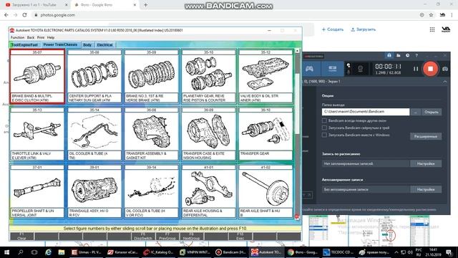Click the Bandicam output folder path field

click(x=366, y=112)
